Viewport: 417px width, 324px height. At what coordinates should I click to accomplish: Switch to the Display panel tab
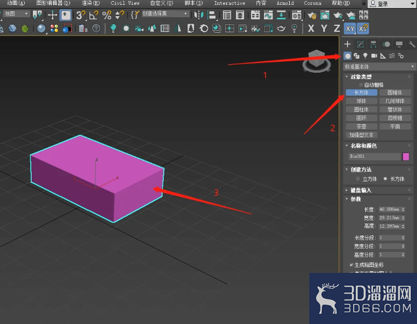(x=399, y=44)
